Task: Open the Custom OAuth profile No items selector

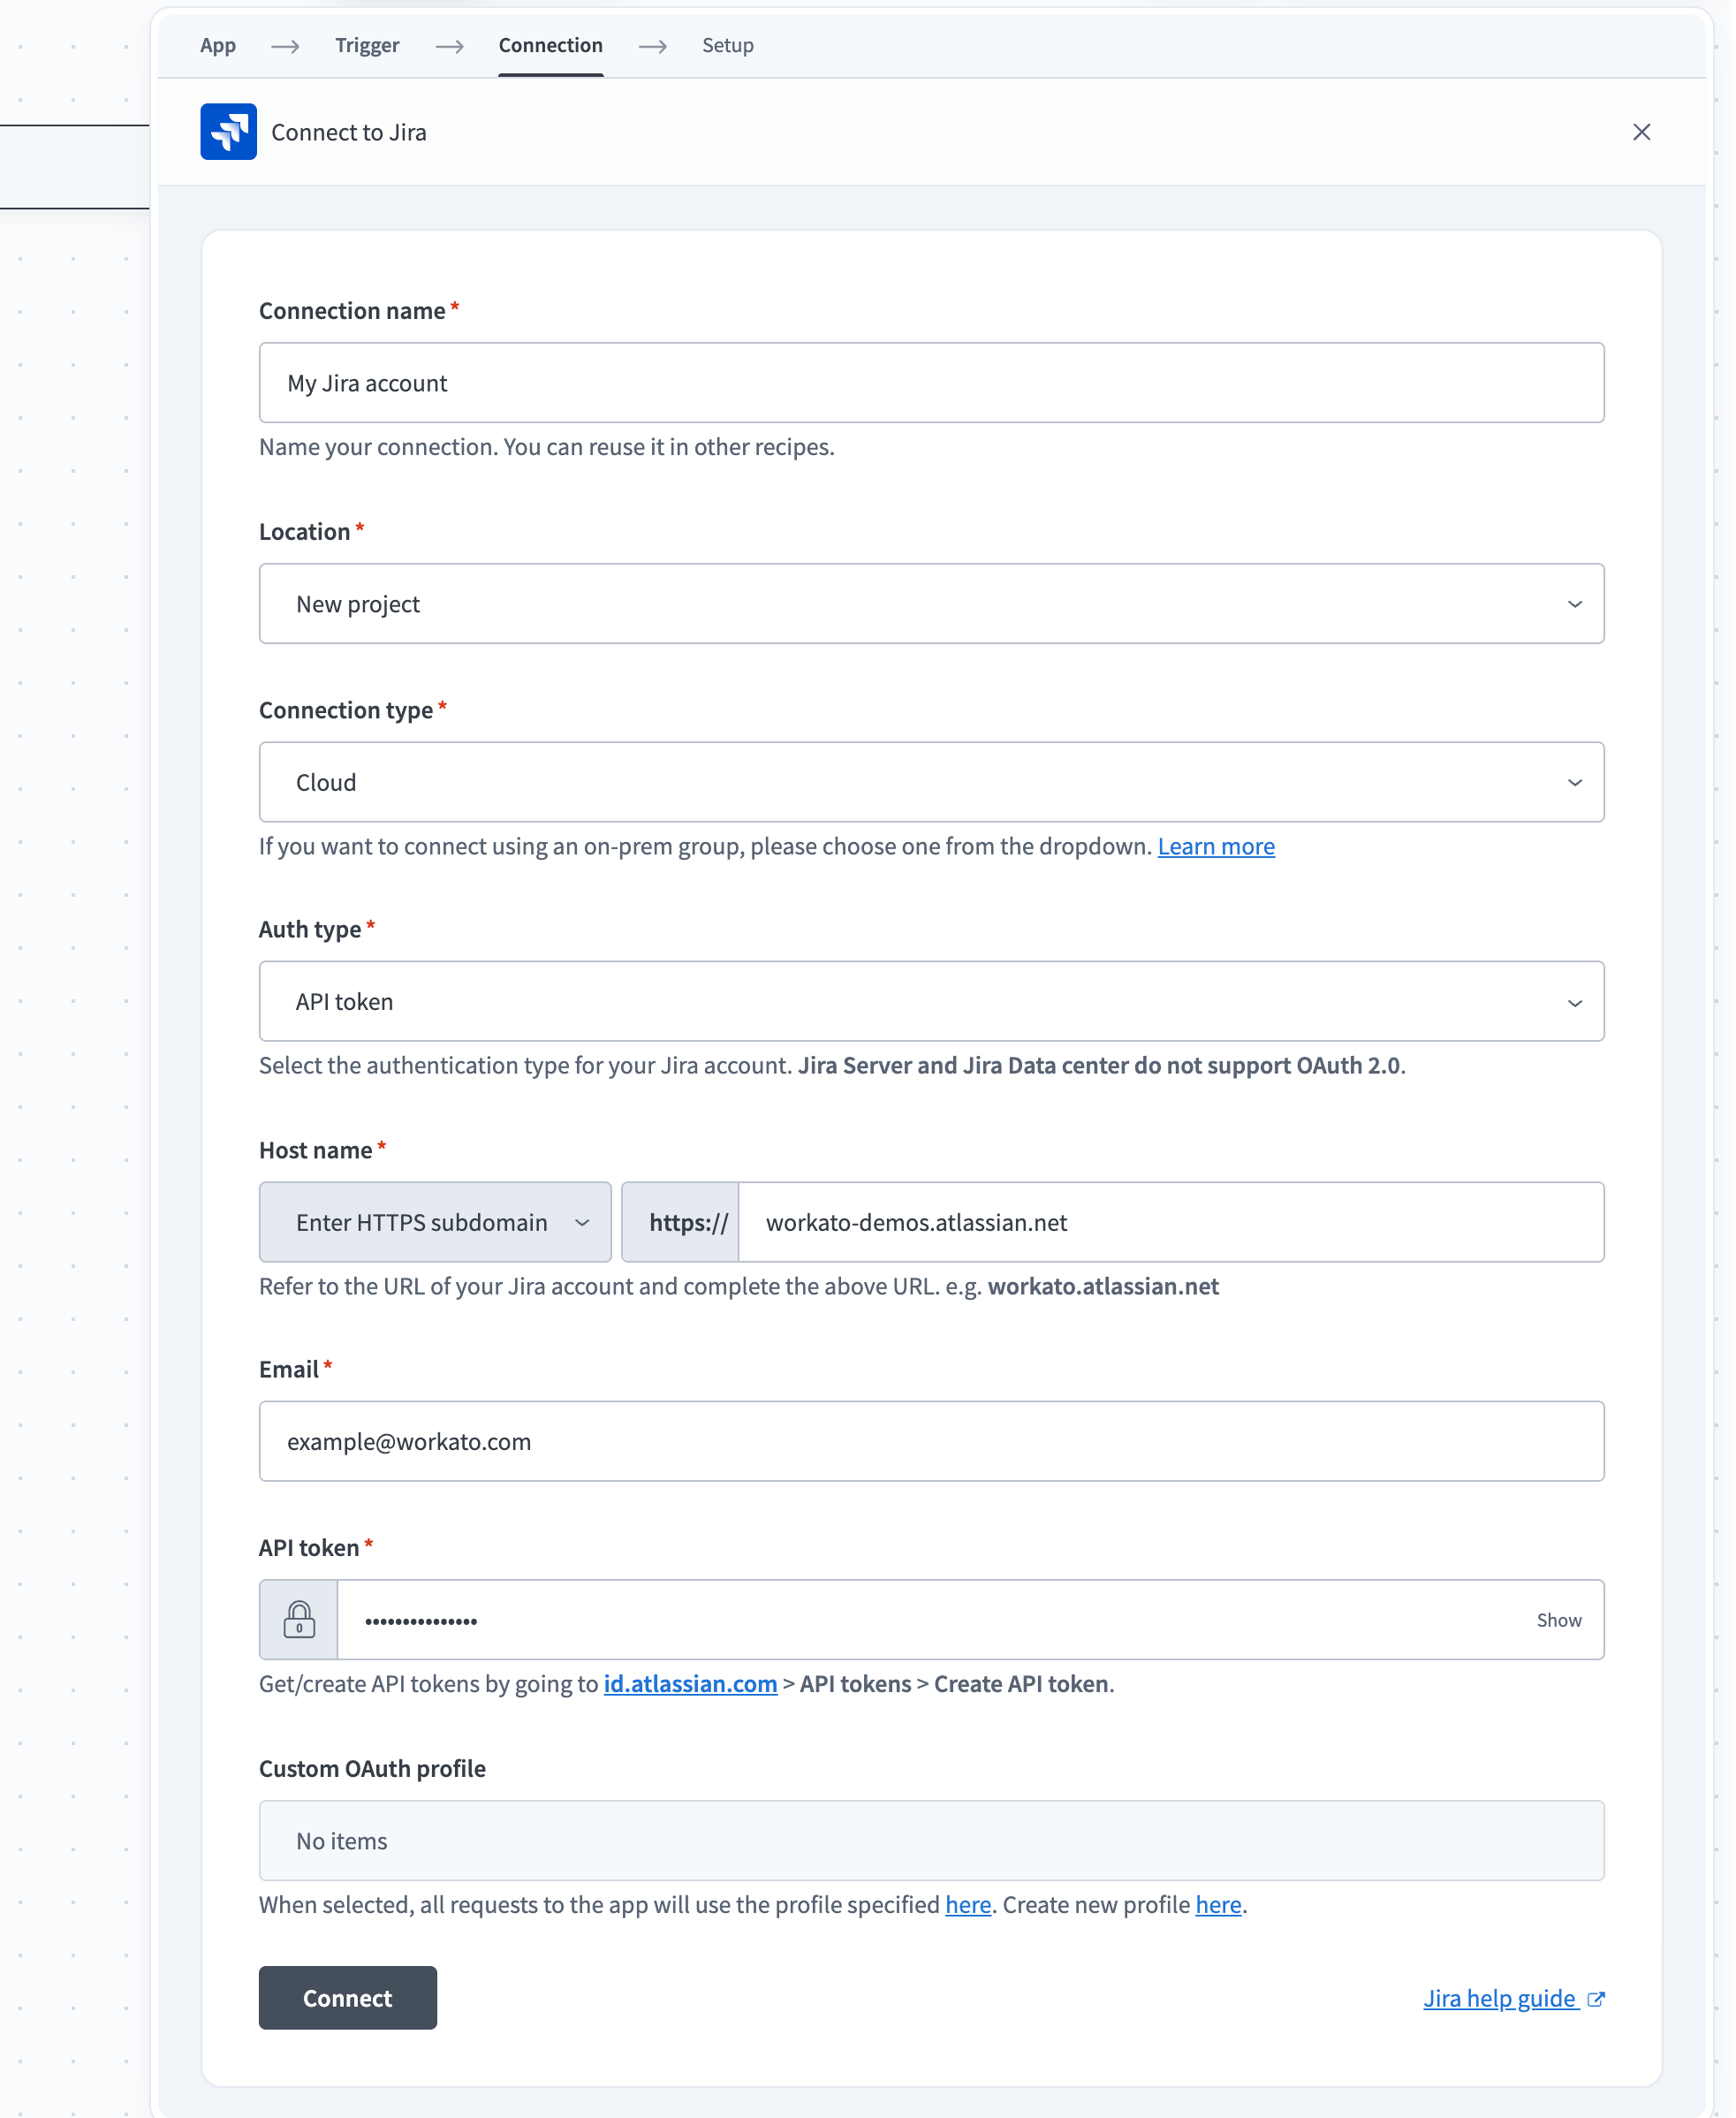Action: pos(931,1841)
